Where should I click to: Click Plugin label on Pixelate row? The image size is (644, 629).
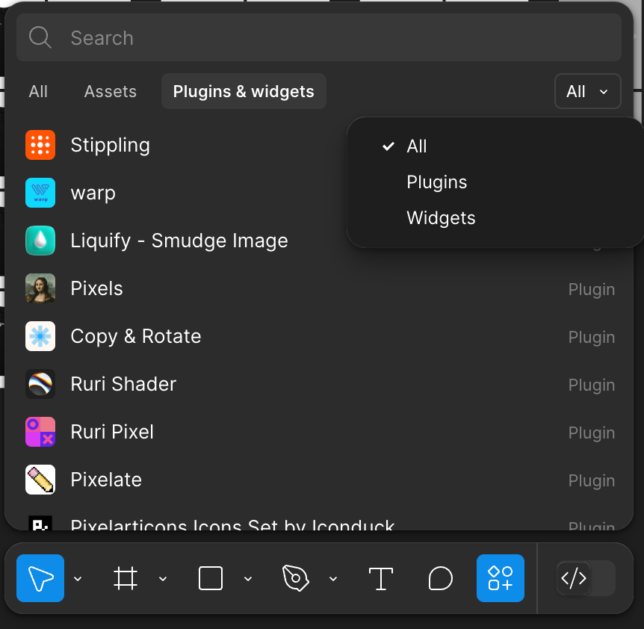point(592,481)
